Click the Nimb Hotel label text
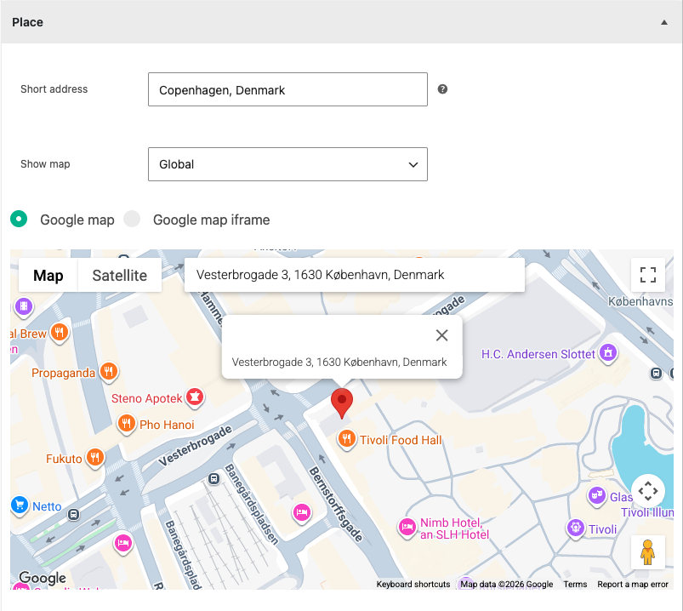 [454, 528]
